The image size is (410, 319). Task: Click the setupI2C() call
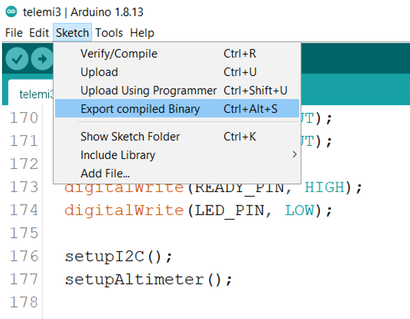pos(118,256)
